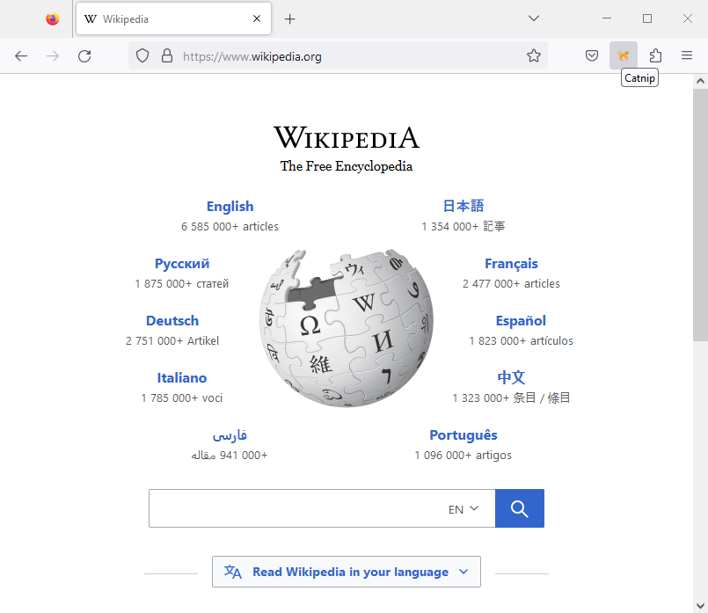Open Italiano Wikipedia link
The image size is (708, 613).
pos(182,378)
